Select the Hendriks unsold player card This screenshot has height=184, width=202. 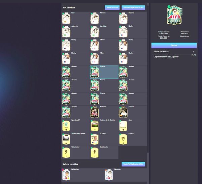click(109, 176)
